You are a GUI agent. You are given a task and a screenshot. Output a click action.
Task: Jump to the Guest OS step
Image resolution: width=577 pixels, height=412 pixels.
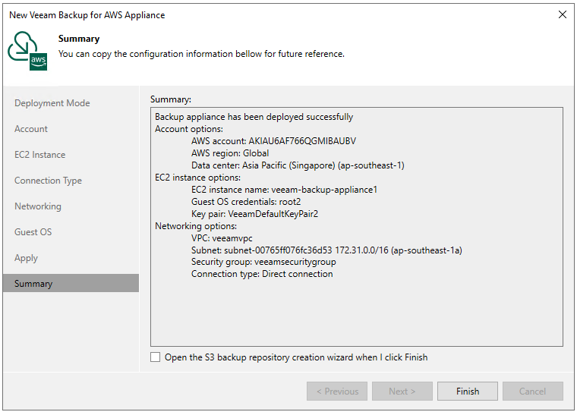[33, 232]
